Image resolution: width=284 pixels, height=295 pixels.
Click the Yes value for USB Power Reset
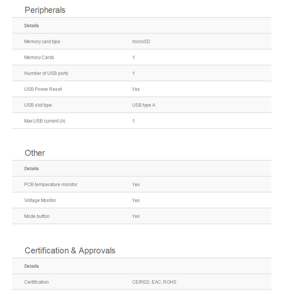pos(136,89)
